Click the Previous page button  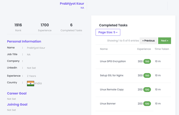point(148,40)
